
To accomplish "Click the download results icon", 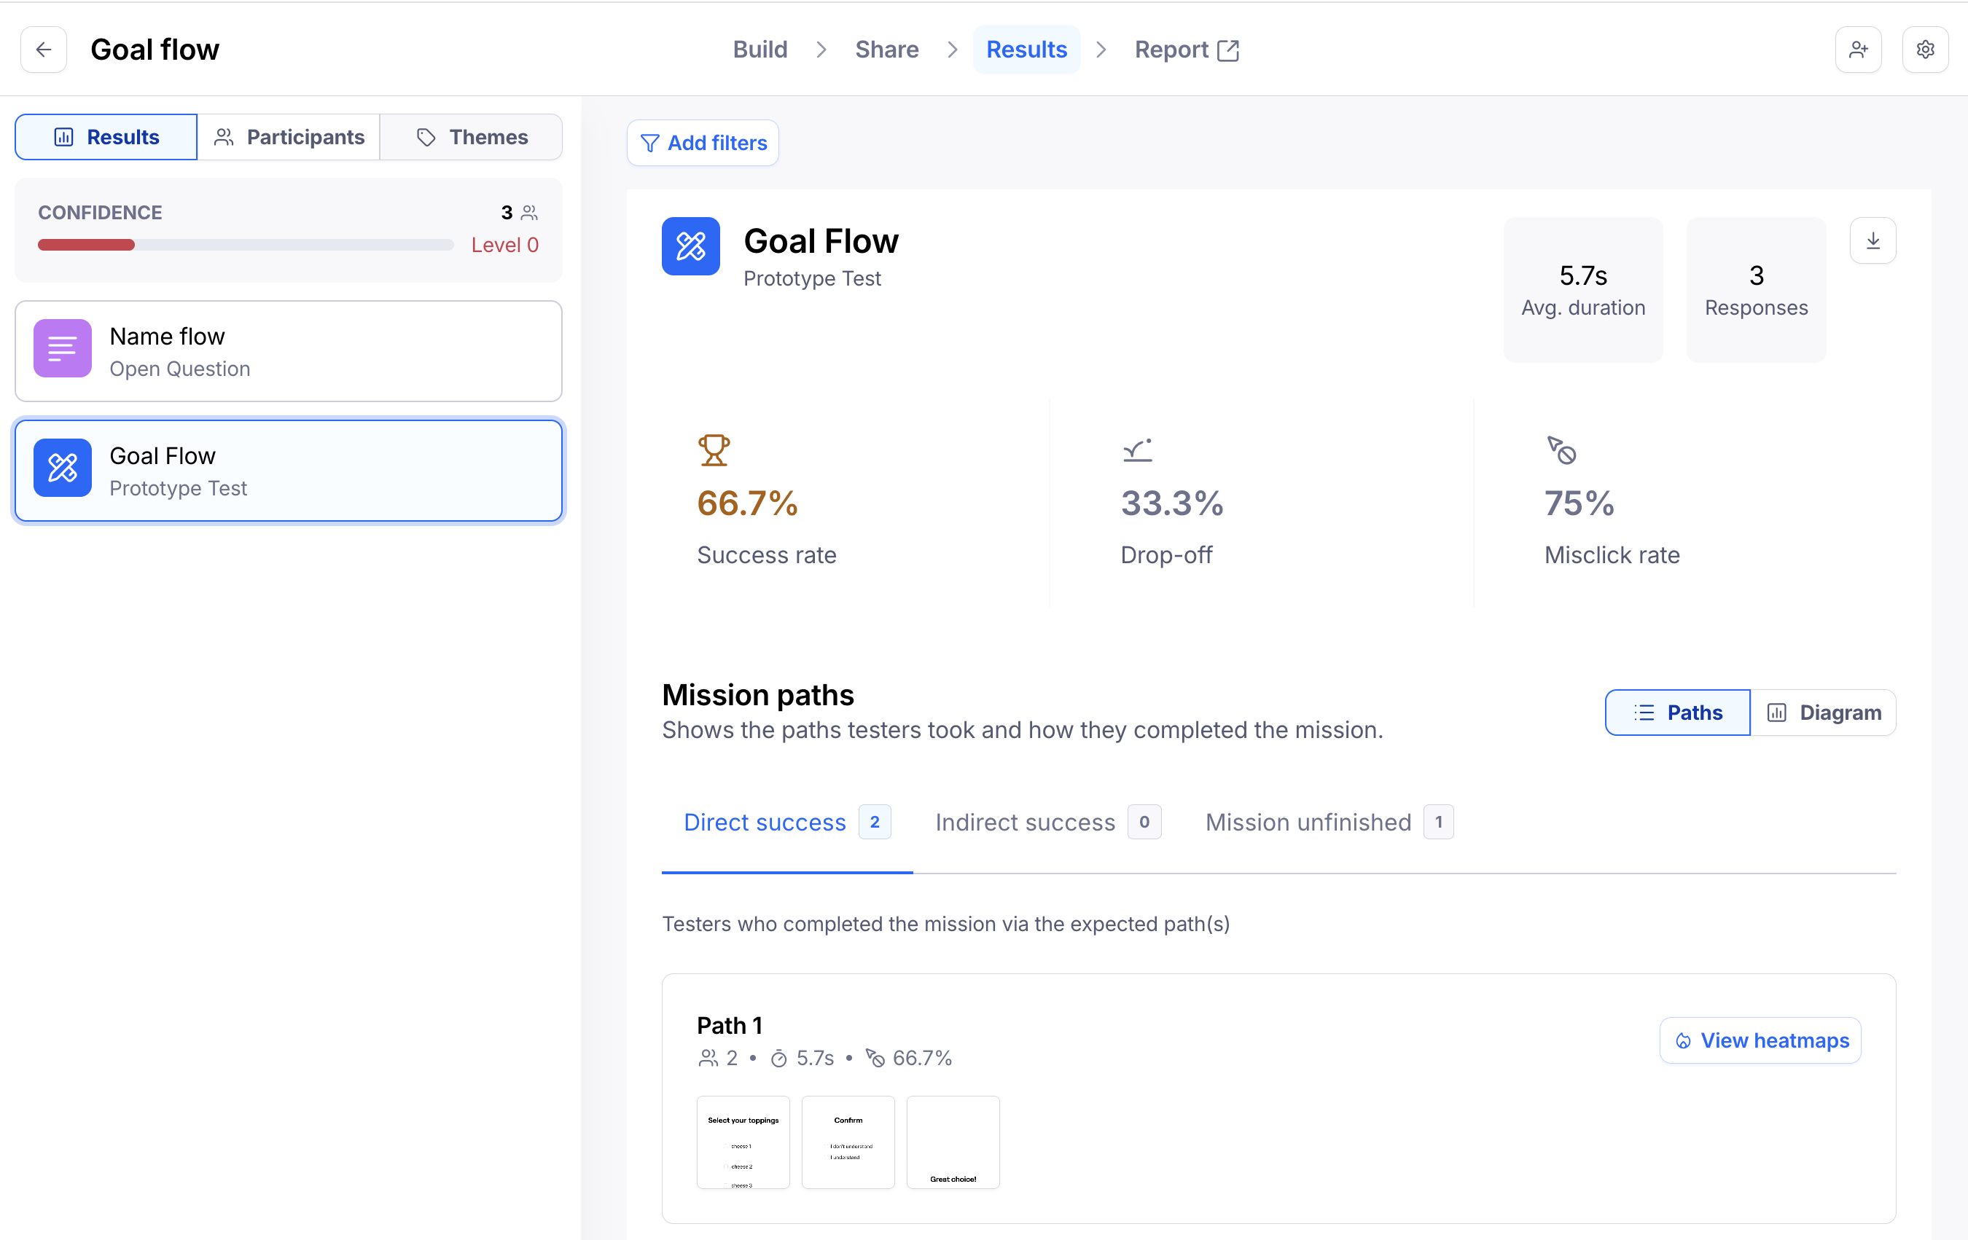I will click(1873, 241).
